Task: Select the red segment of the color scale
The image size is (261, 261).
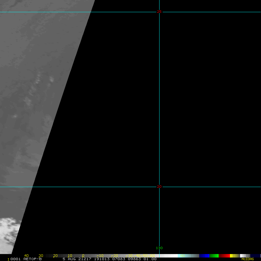Action: pos(224,256)
